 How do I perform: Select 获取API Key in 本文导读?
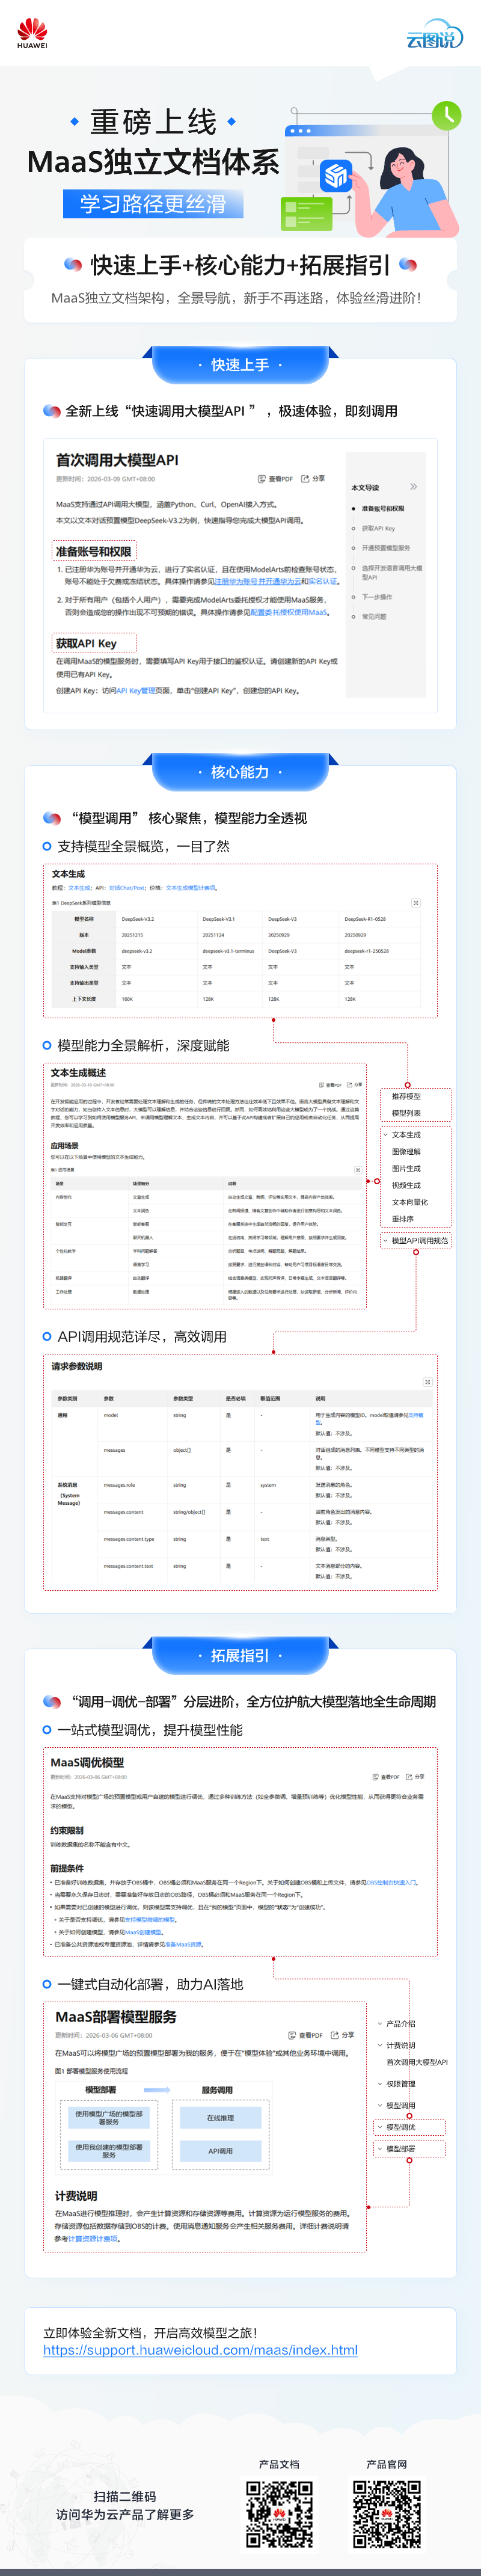point(378,528)
